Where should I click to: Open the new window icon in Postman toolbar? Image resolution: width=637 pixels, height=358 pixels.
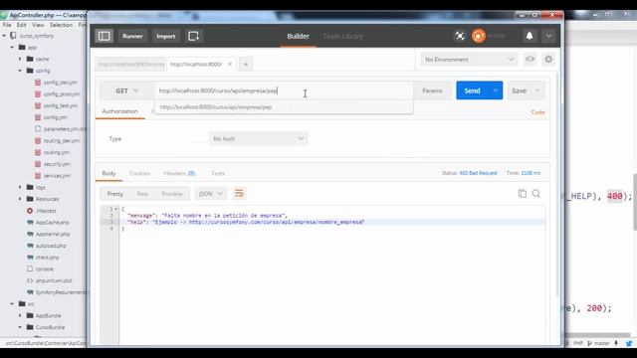(193, 36)
